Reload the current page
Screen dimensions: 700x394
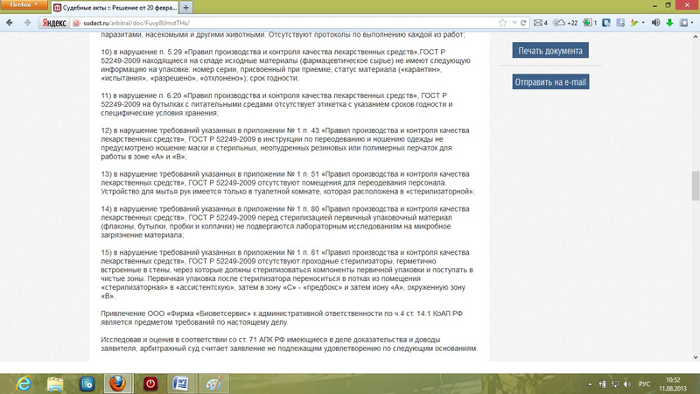point(523,23)
